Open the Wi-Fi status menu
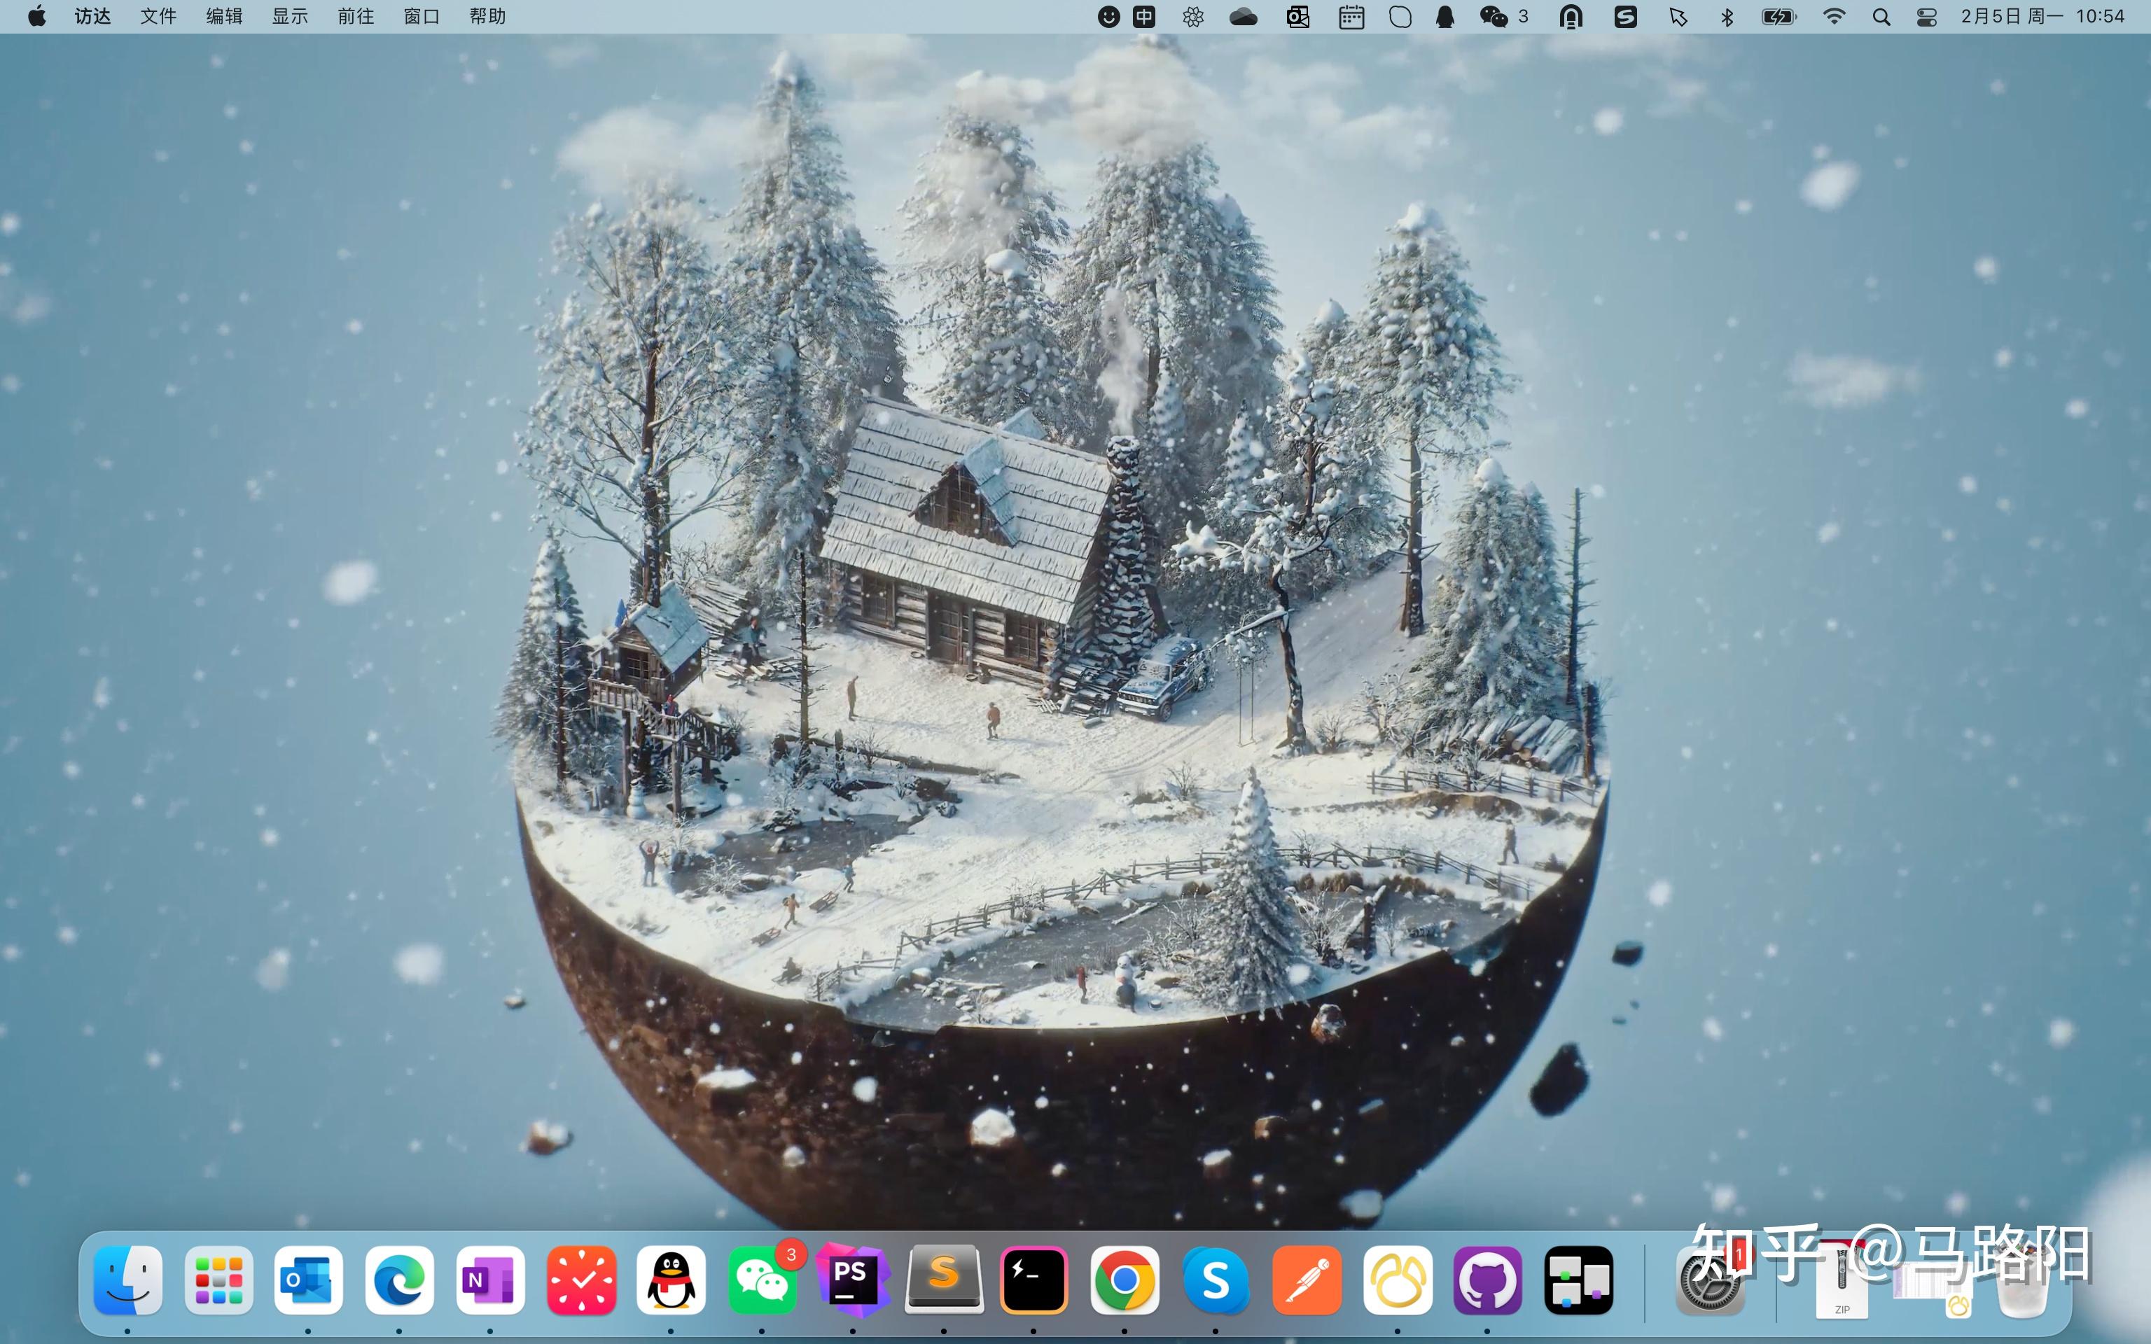The image size is (2151, 1344). [x=1835, y=16]
